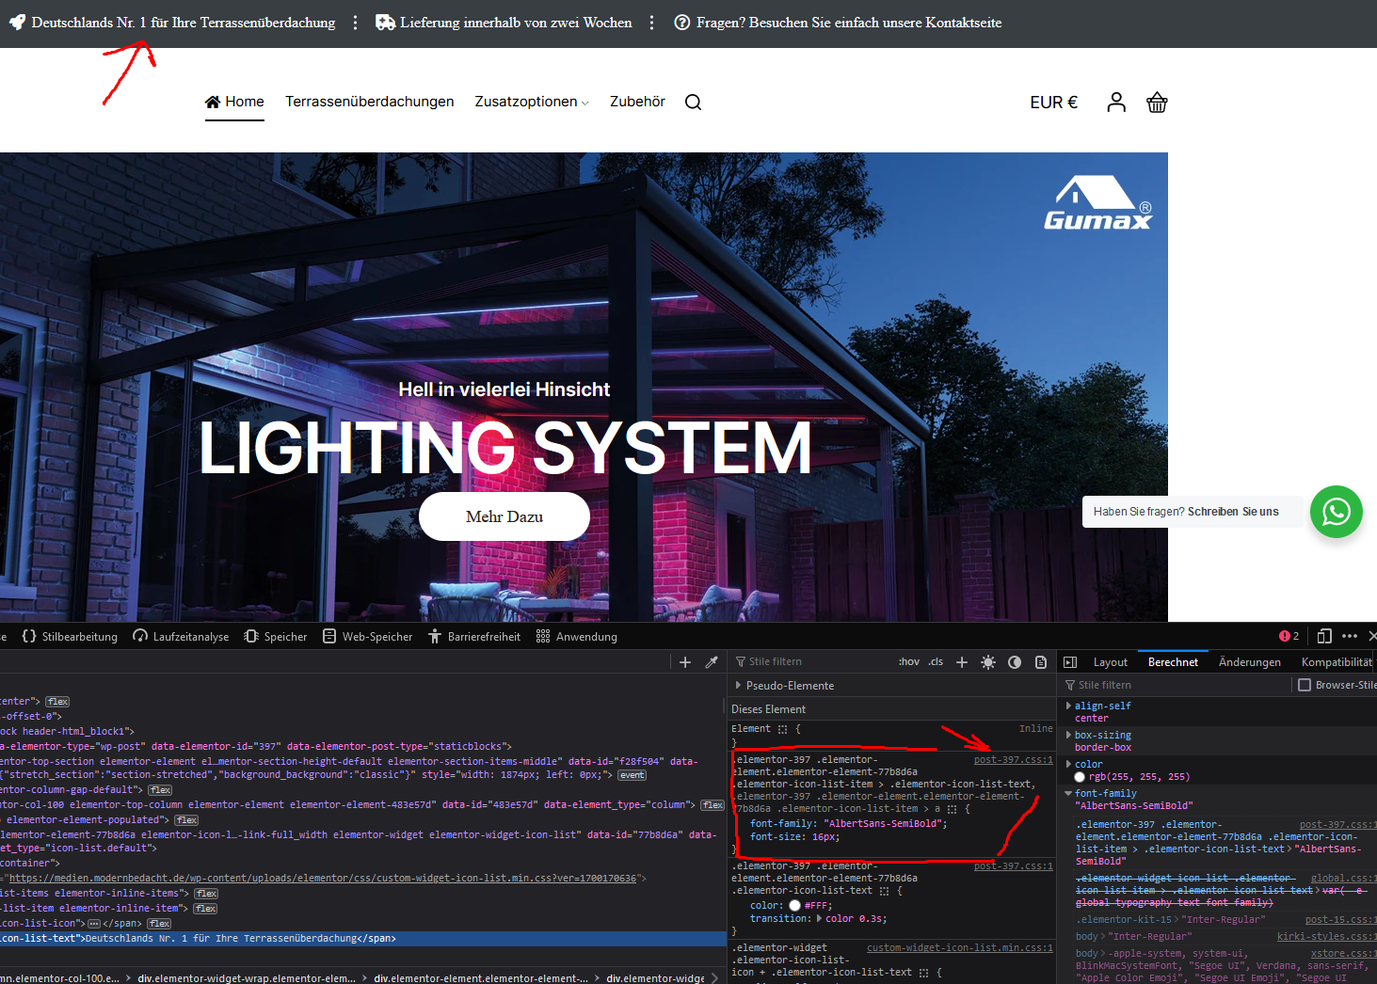Screen dimensions: 1377x984
Task: Click the rgb(255, 255, 255) computed color swatch
Action: 1080,777
